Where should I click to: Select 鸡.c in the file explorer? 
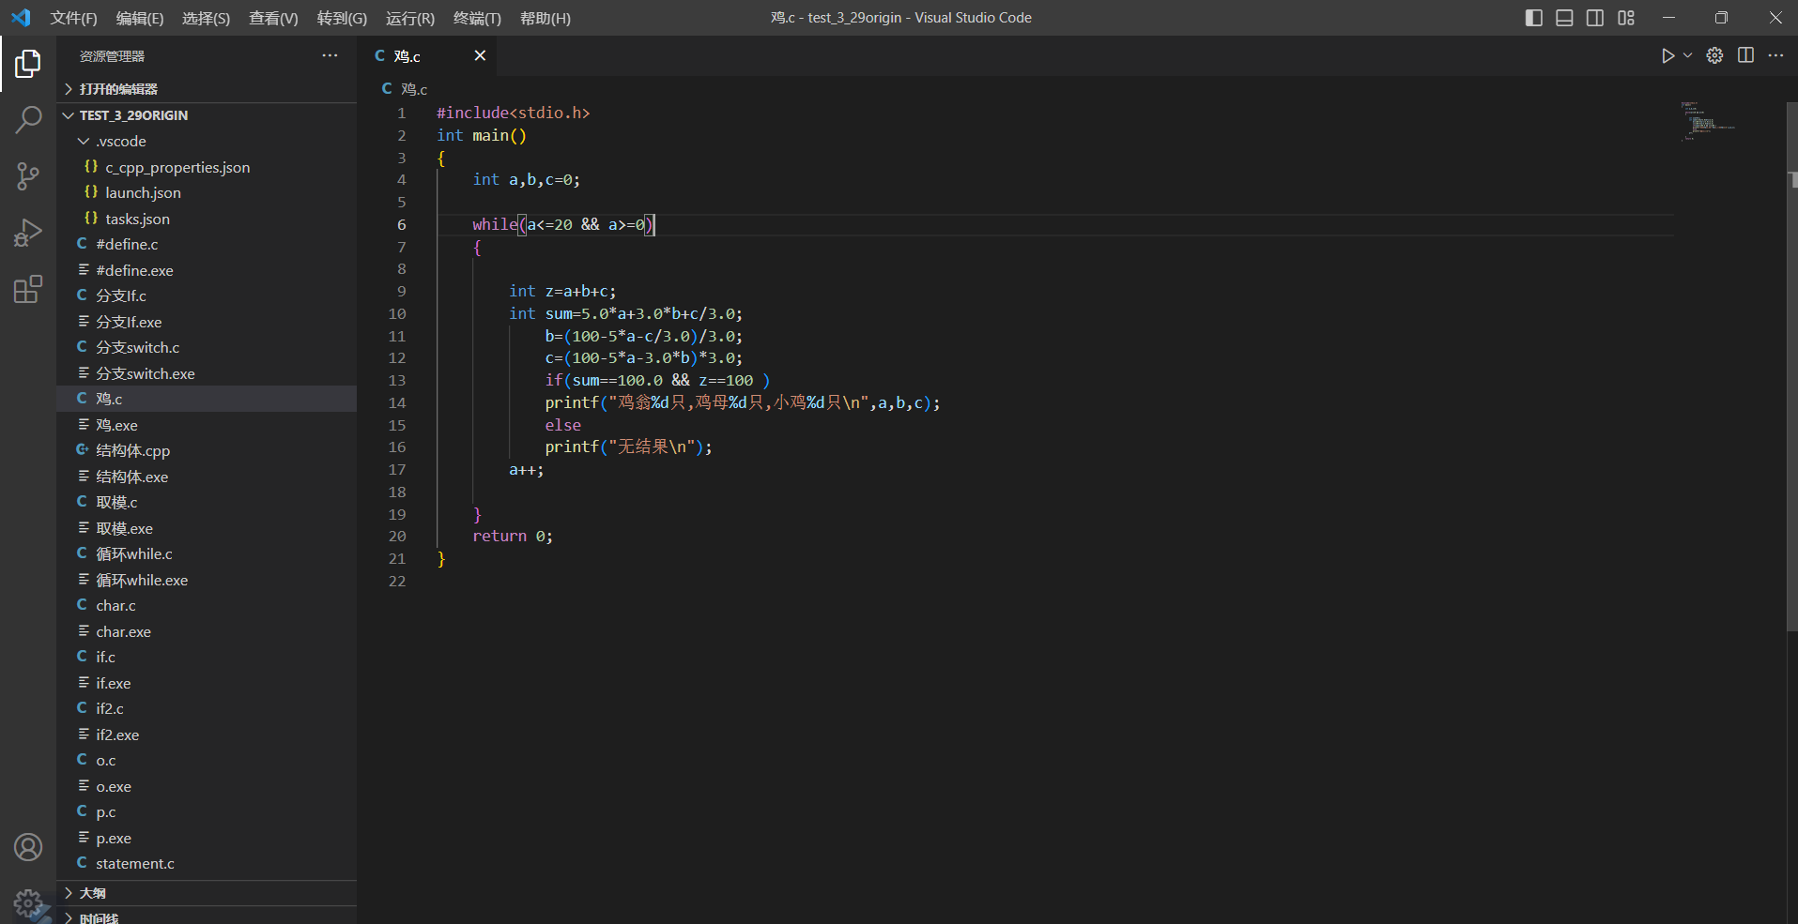(x=207, y=399)
